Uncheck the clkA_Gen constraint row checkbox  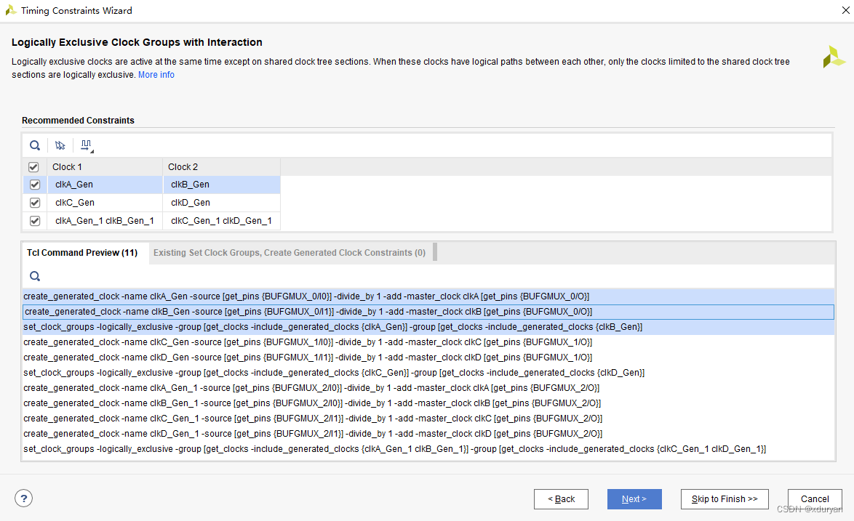(34, 185)
